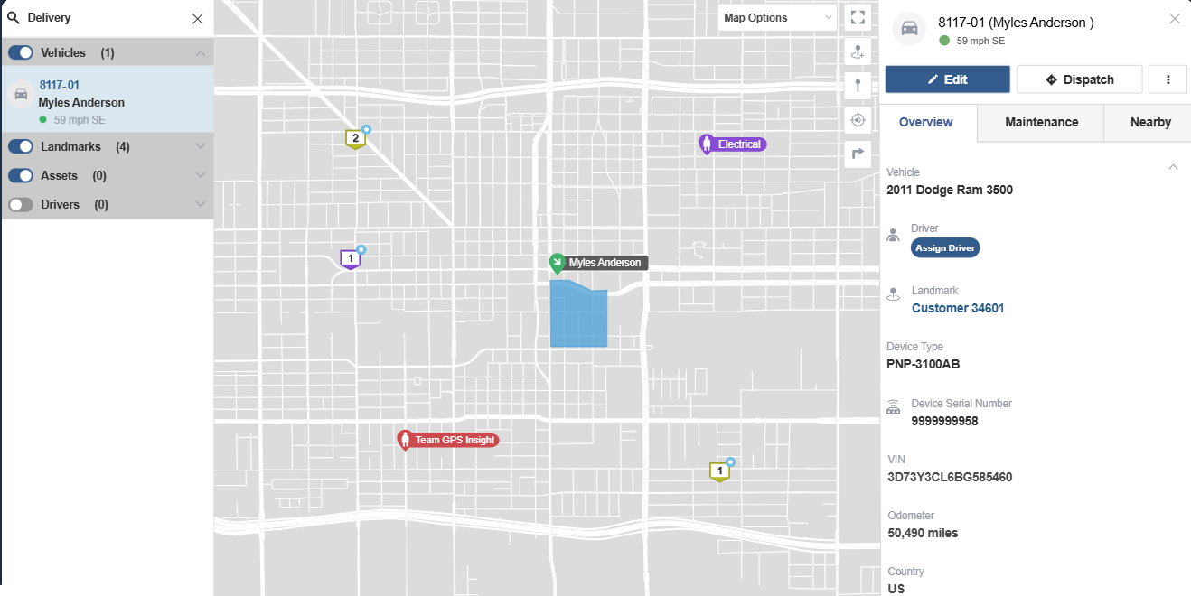Select the directions arrow icon
The width and height of the screenshot is (1191, 596).
[857, 154]
